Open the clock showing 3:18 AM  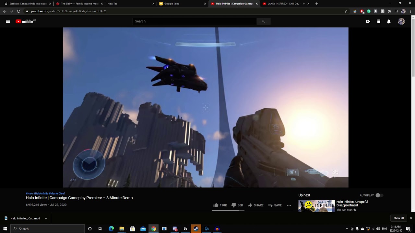click(396, 229)
